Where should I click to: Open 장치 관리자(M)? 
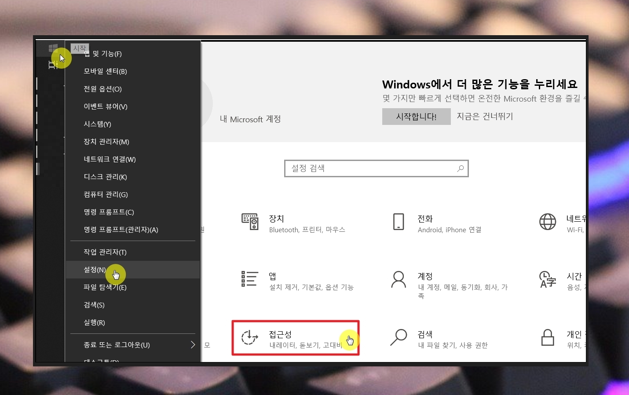[106, 142]
